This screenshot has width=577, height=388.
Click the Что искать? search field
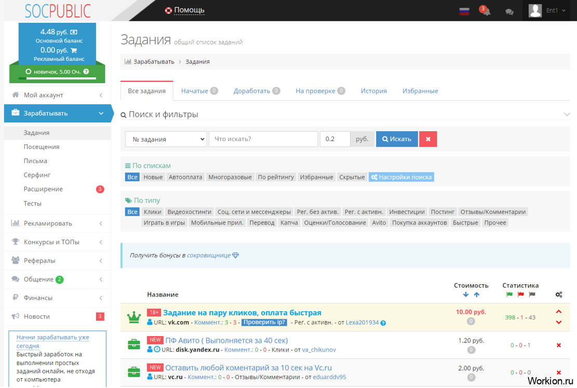point(263,139)
